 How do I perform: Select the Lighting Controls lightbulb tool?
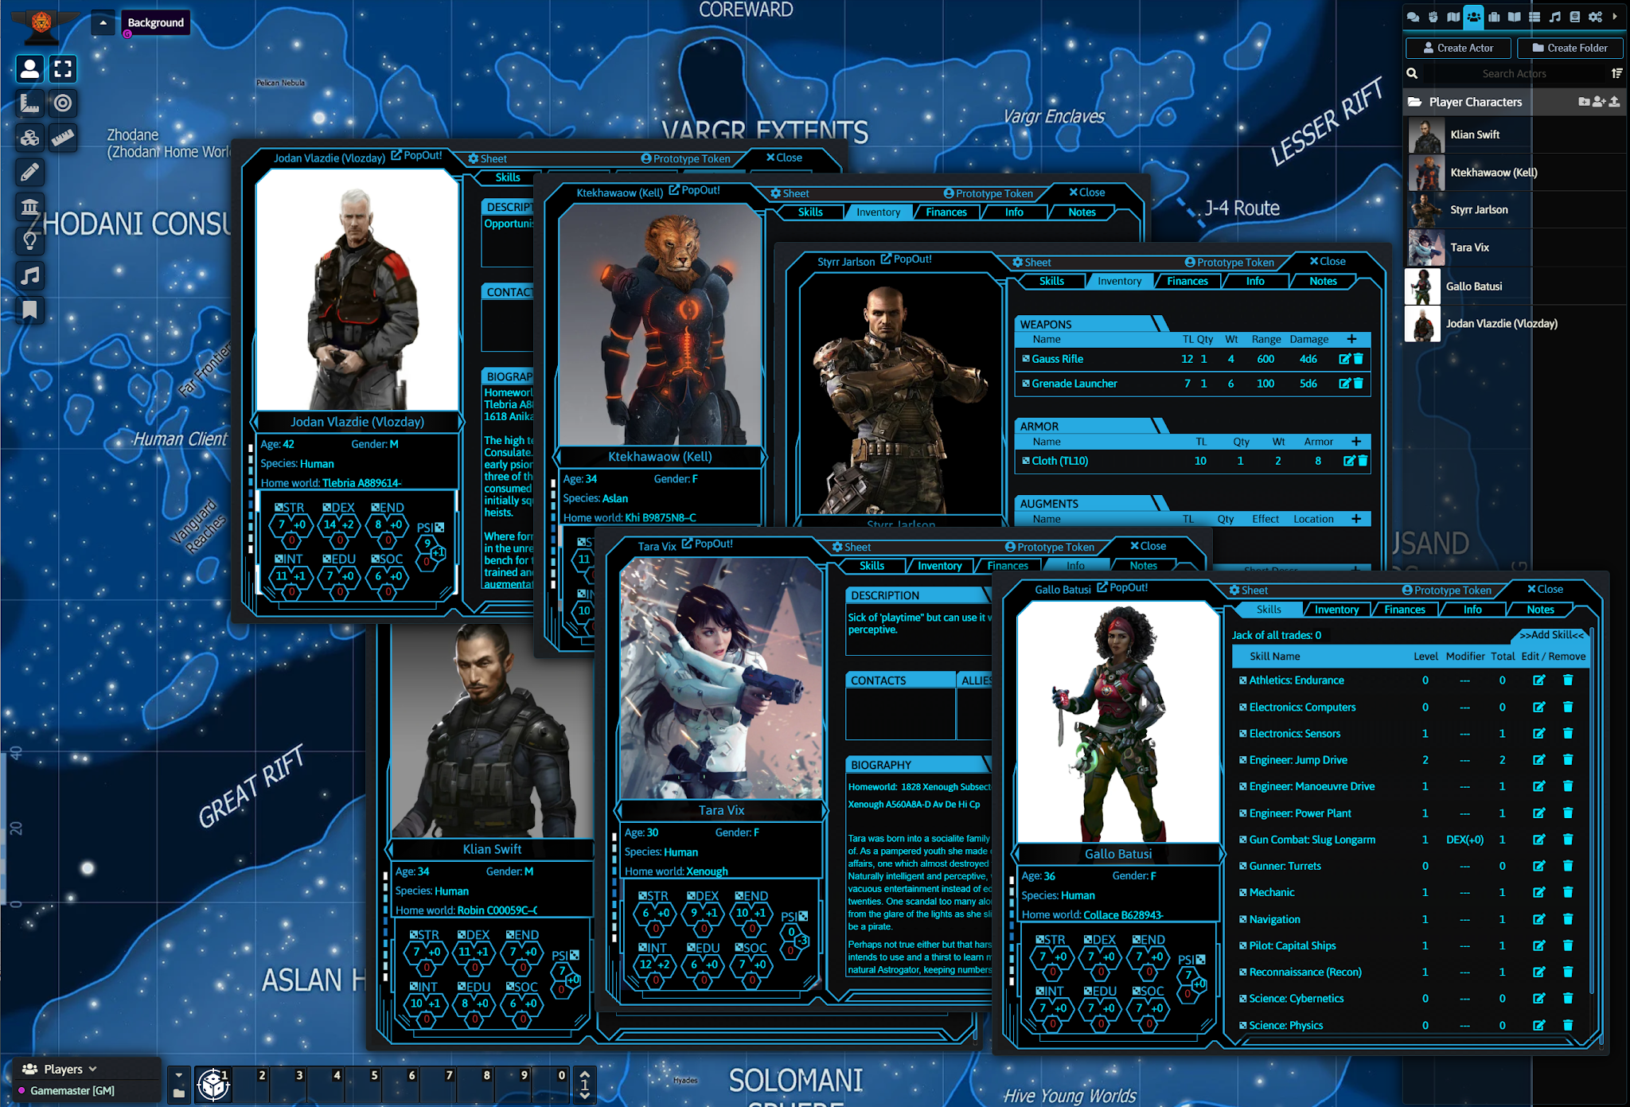click(29, 240)
